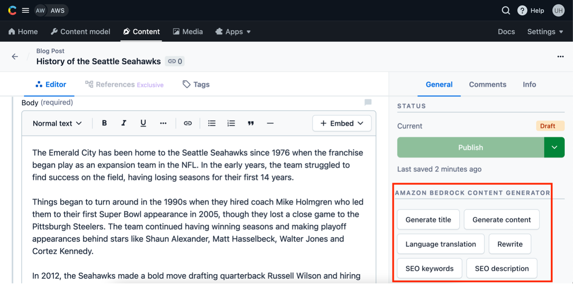Open the Normal text style dropdown
573x285 pixels.
[x=57, y=123]
